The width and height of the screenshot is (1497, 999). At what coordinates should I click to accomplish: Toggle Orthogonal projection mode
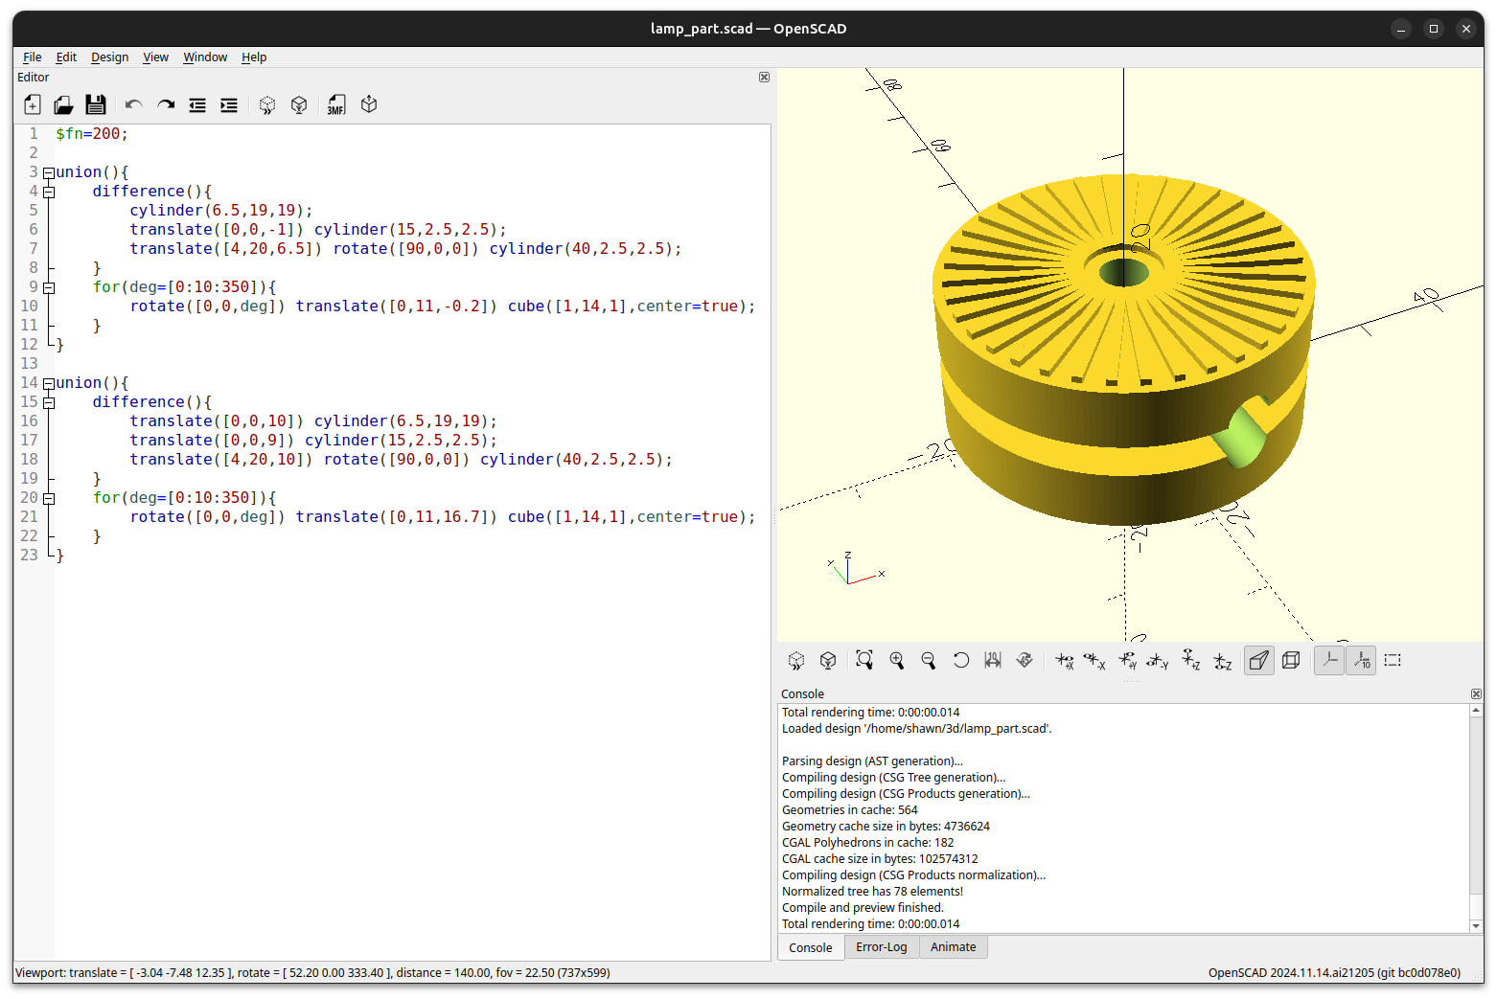1291,660
